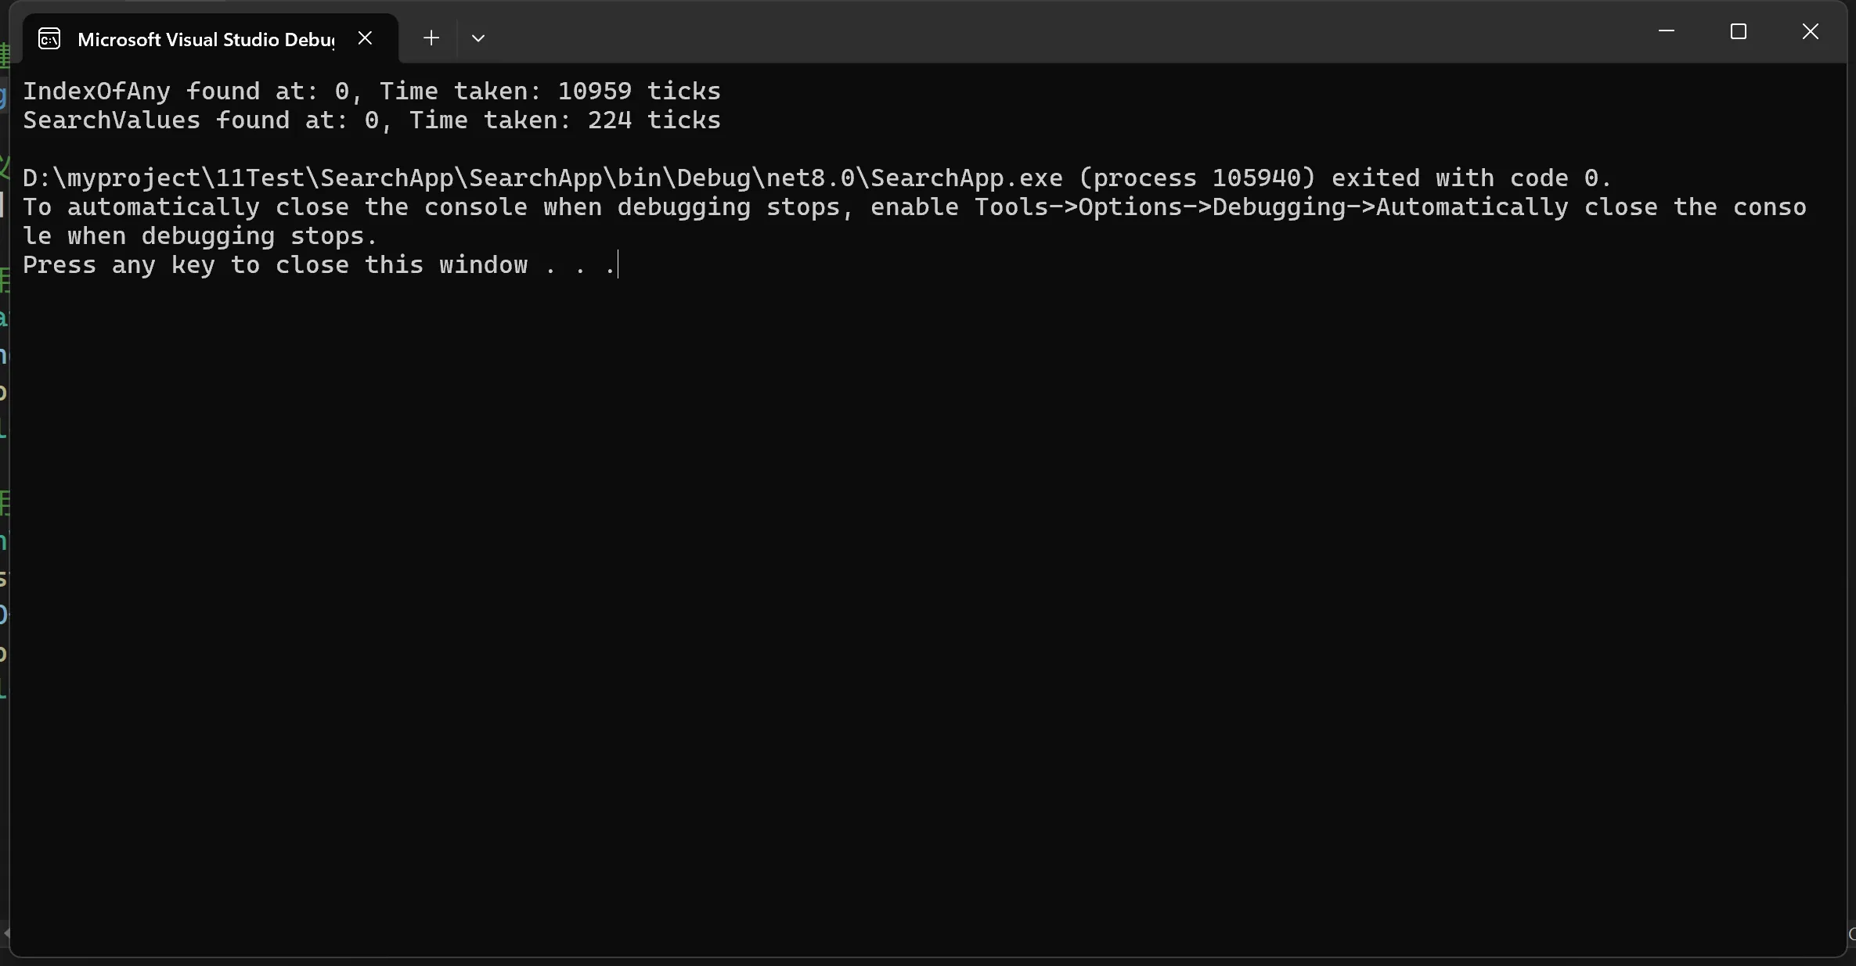Maximize the terminal window

(1739, 31)
